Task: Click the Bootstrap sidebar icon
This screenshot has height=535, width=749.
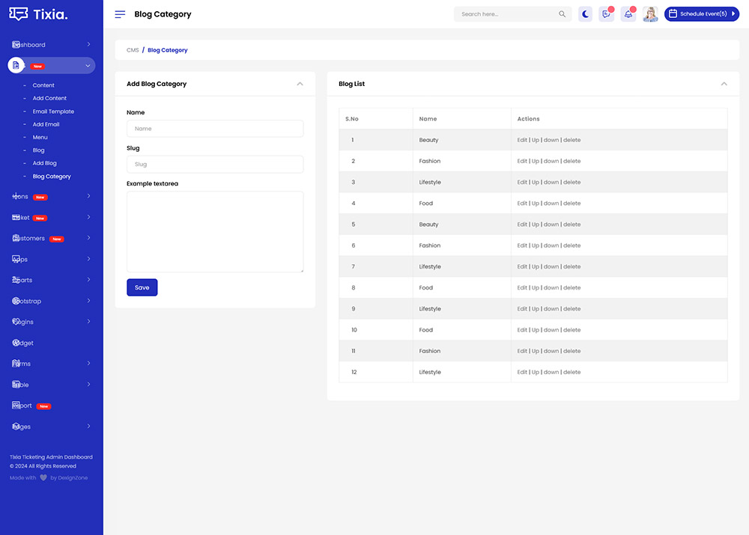Action: click(x=16, y=301)
